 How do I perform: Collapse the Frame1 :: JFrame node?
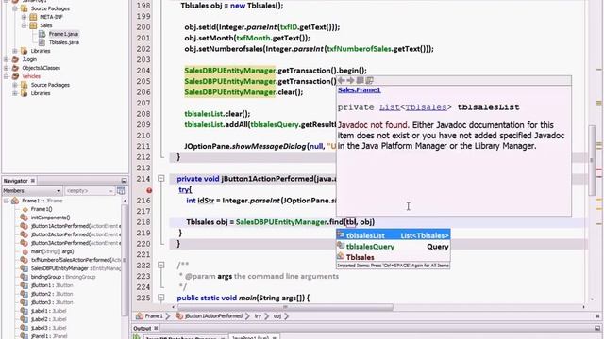(6, 201)
